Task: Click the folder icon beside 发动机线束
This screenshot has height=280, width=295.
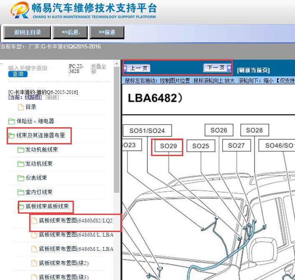Action: tap(21, 164)
